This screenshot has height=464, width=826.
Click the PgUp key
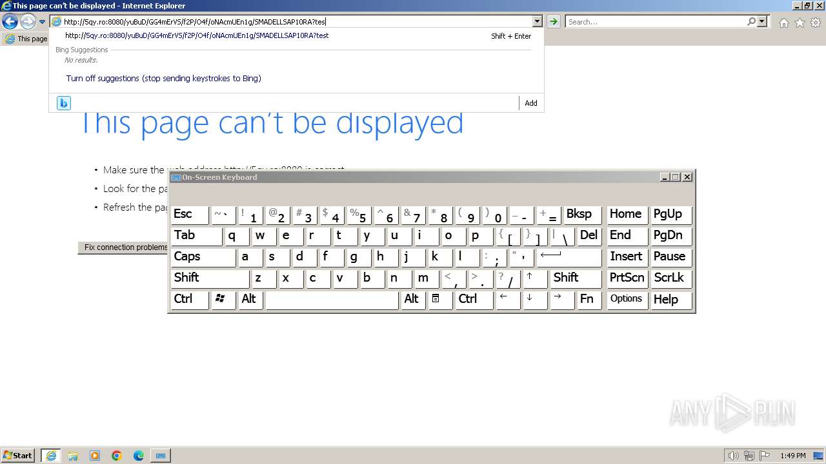pyautogui.click(x=671, y=215)
